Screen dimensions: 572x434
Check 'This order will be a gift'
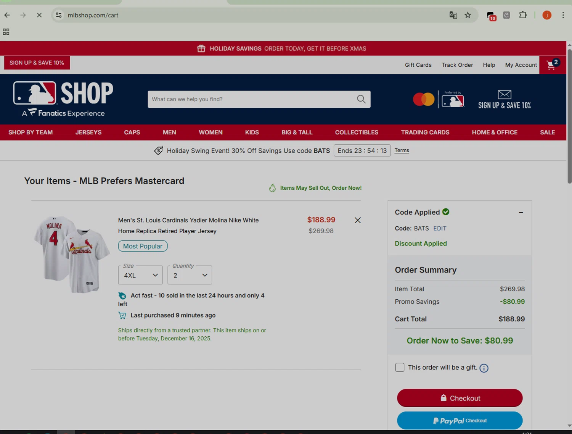400,367
